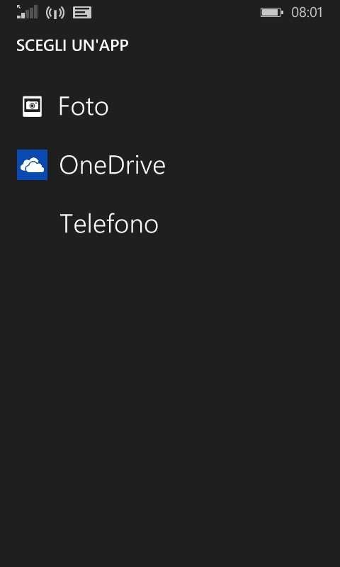The height and width of the screenshot is (567, 340).
Task: Tap the blue OneDrive cloud icon
Action: 32,164
